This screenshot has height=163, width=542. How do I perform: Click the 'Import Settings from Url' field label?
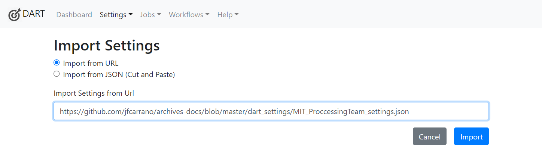94,93
